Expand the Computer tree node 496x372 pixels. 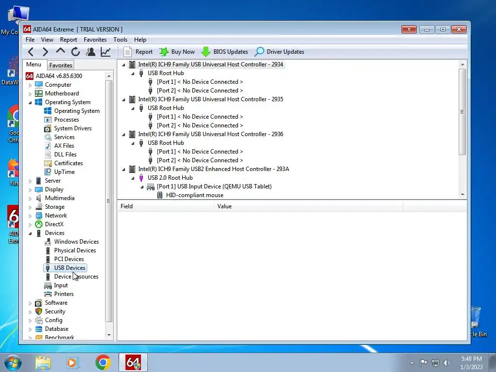pyautogui.click(x=31, y=85)
